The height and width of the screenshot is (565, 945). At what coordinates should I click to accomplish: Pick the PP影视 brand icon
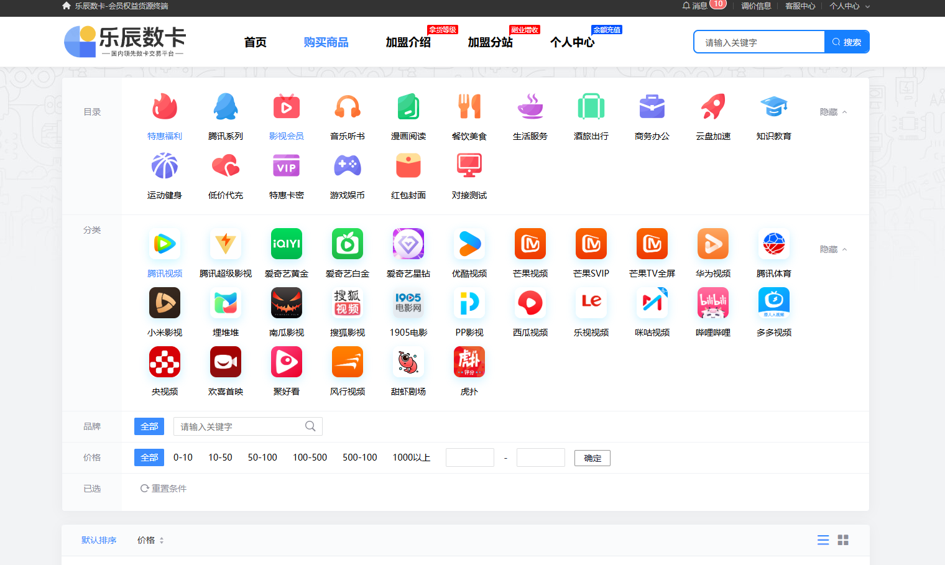click(x=469, y=303)
